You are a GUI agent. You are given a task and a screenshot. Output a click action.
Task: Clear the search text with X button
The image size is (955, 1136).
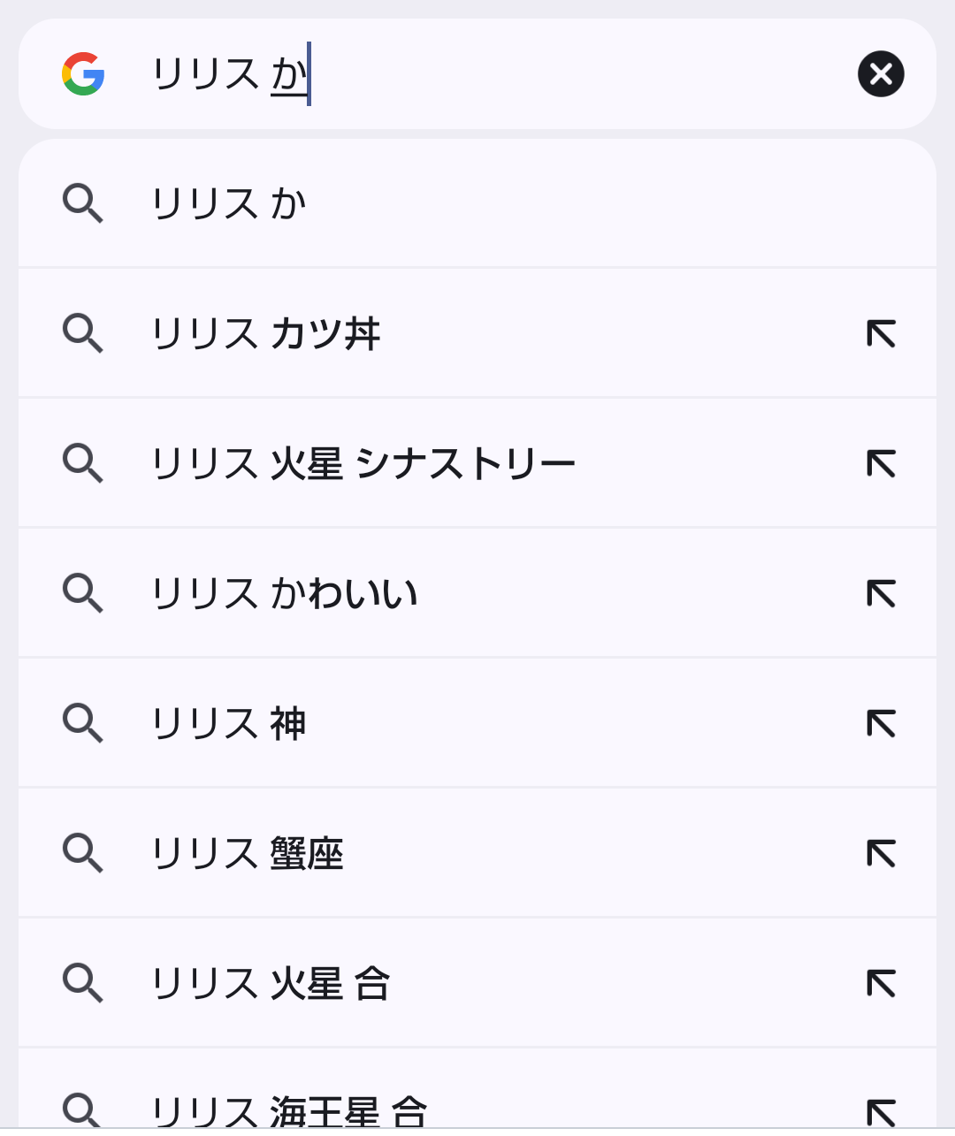pyautogui.click(x=881, y=73)
